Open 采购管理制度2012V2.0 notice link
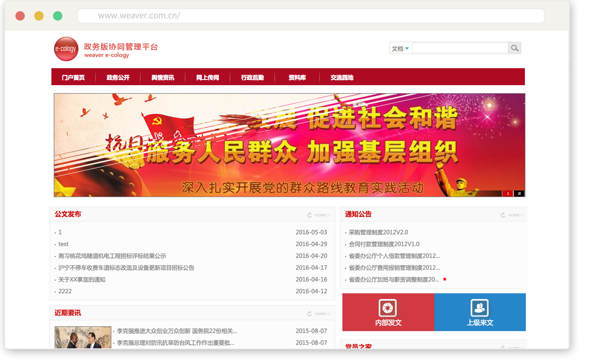 point(378,233)
